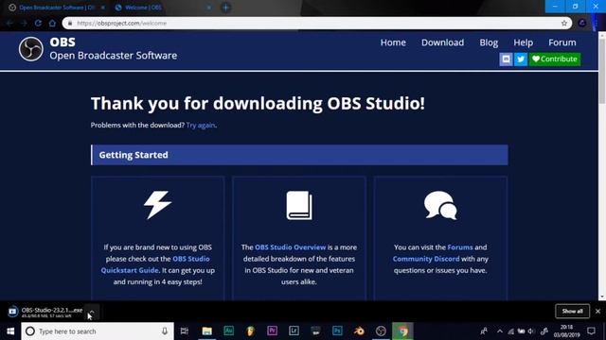
Task: Click the Getting Started section heading
Action: pos(134,155)
